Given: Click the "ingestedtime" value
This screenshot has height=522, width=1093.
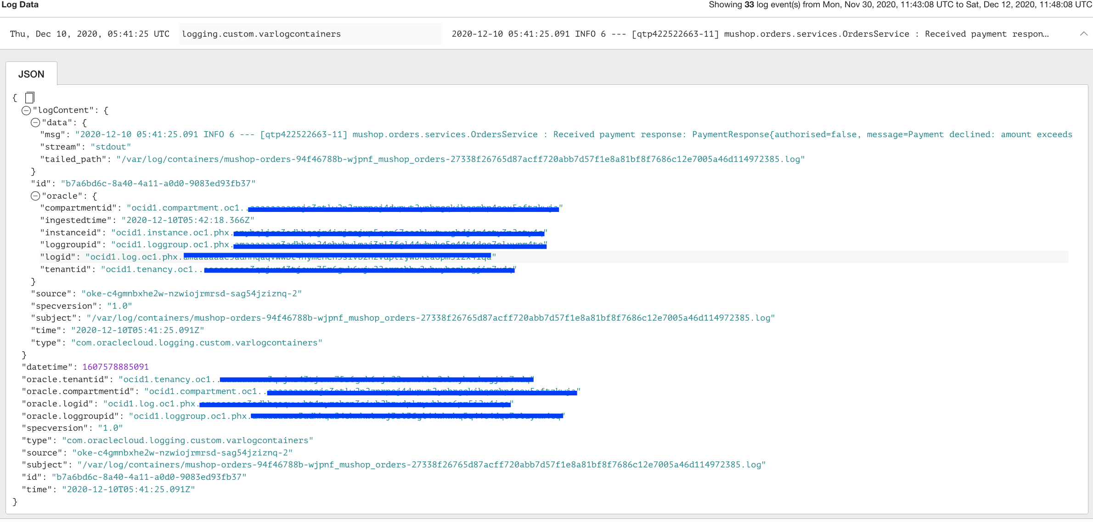Looking at the screenshot, I should pyautogui.click(x=188, y=220).
